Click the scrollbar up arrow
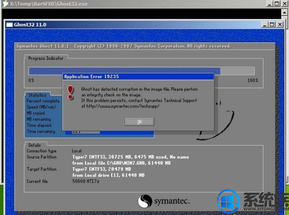Screen dimensions: 289x215 click(x=284, y=13)
